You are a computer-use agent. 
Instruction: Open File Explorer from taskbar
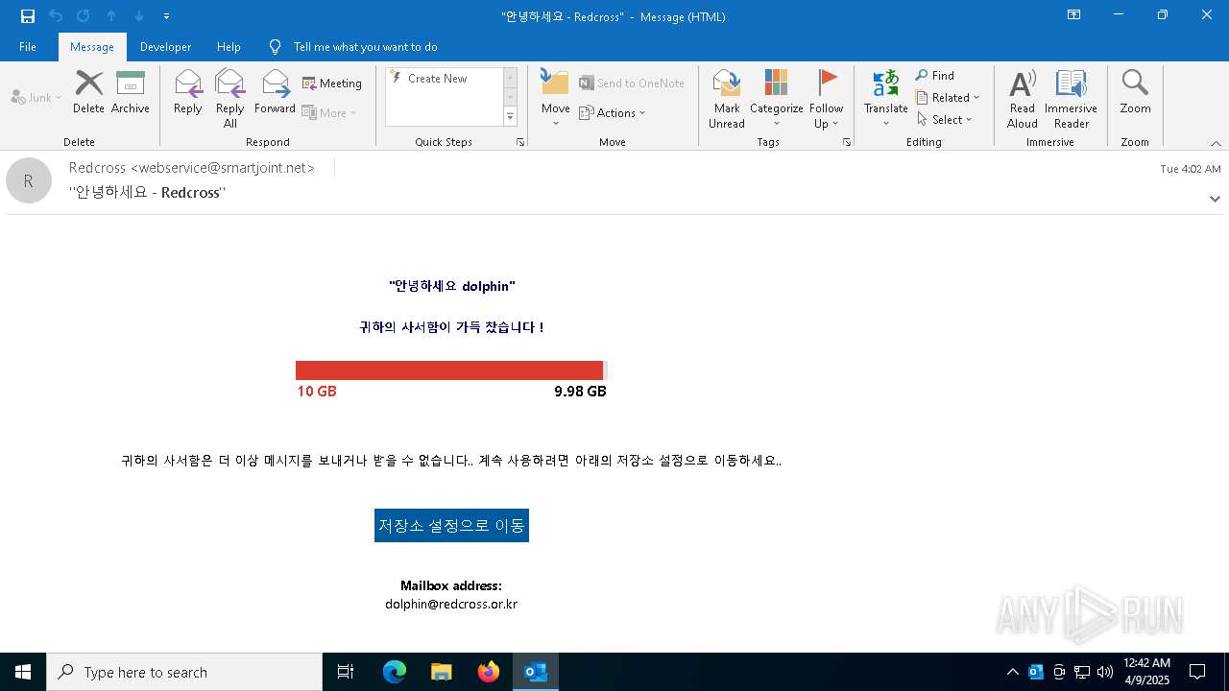[442, 672]
